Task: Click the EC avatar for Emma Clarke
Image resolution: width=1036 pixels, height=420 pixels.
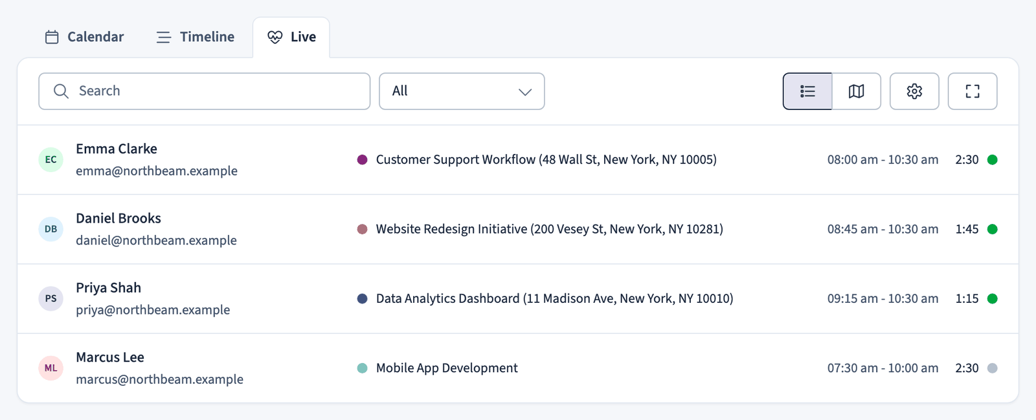Action: pos(51,160)
